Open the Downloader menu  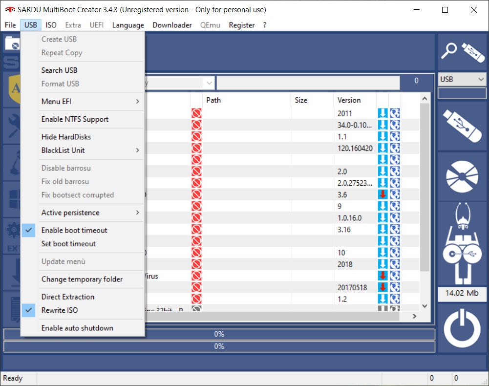coord(172,25)
